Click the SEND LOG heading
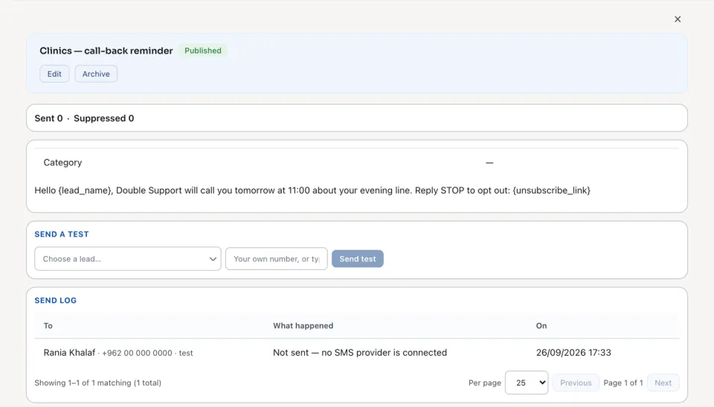 (56, 301)
